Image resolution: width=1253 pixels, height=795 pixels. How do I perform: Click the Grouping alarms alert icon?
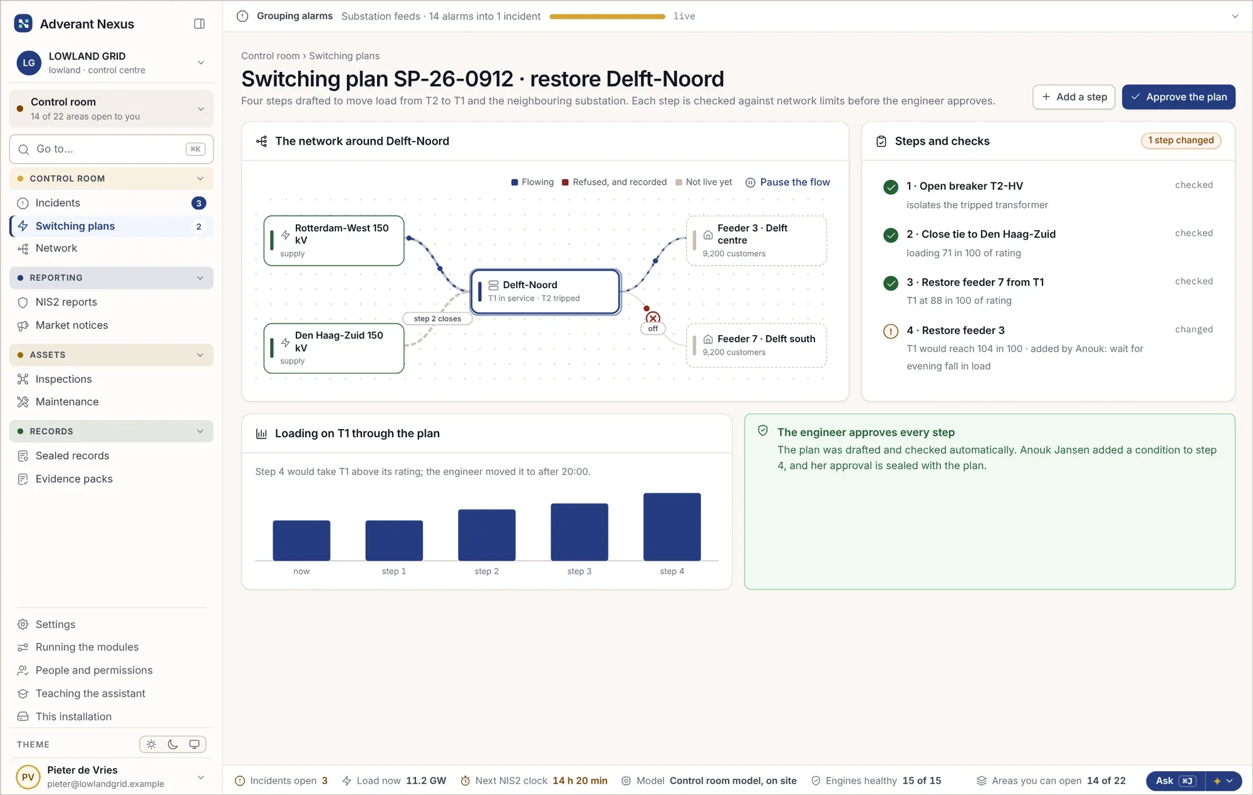click(x=242, y=16)
